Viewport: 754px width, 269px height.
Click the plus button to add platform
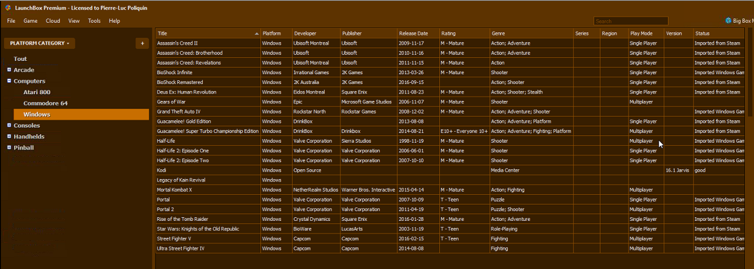pos(142,43)
